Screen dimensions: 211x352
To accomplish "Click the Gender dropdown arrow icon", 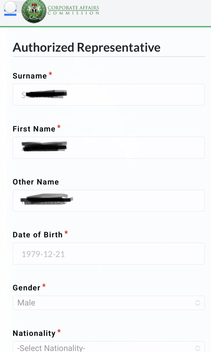I will [198, 303].
